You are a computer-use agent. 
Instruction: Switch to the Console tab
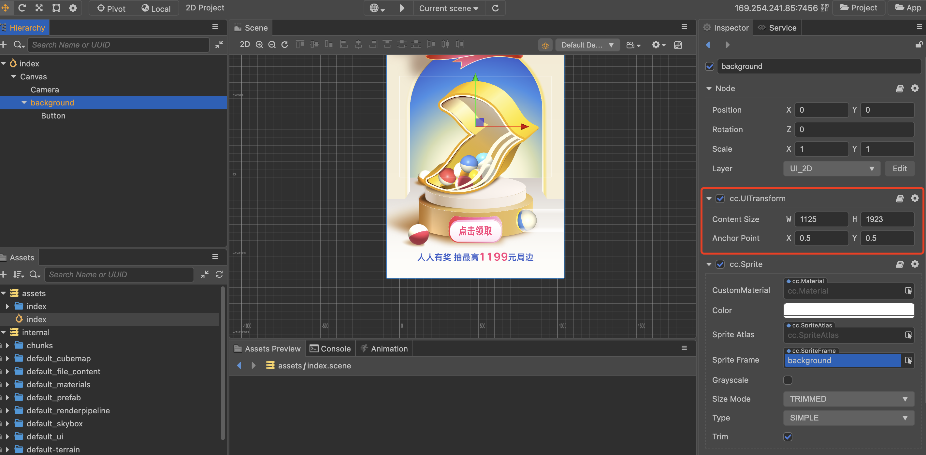coord(330,348)
